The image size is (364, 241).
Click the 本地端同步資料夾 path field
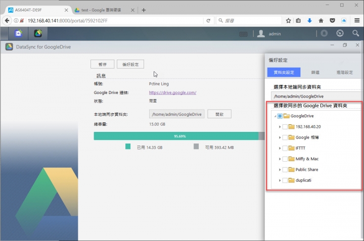click(x=176, y=114)
